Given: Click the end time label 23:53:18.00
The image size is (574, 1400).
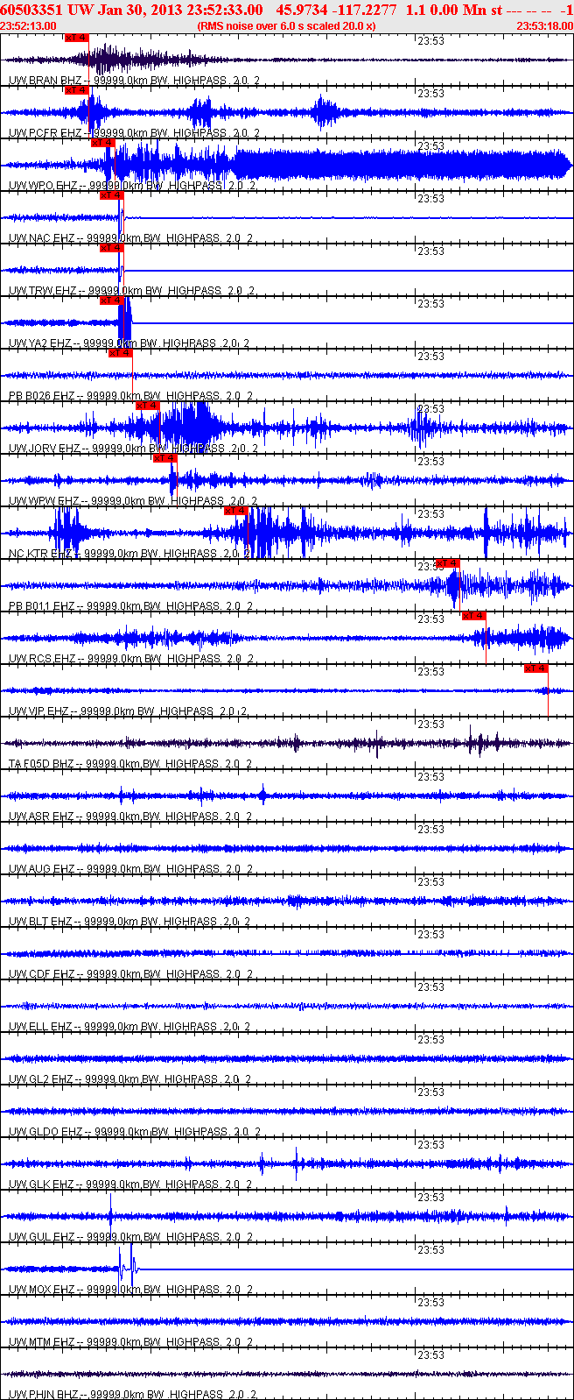Looking at the screenshot, I should [x=544, y=25].
